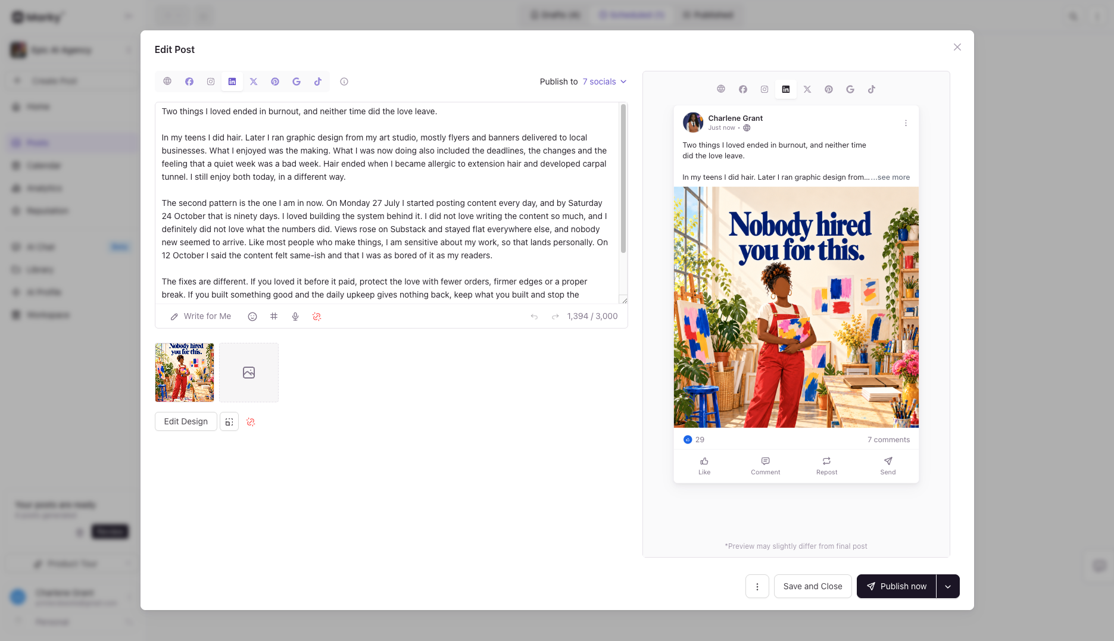Viewport: 1114px width, 641px height.
Task: Click the Edit Design button
Action: point(186,421)
